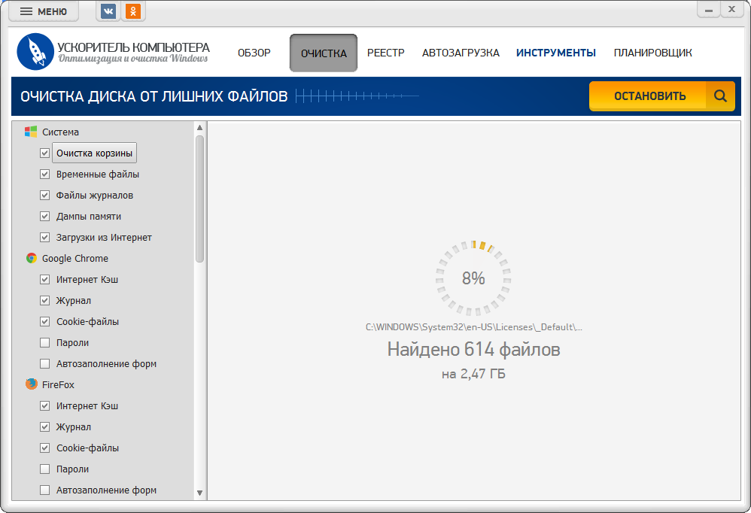This screenshot has width=751, height=513.
Task: Enable the Пароли checkbox under Google Chrome
Action: tap(44, 342)
